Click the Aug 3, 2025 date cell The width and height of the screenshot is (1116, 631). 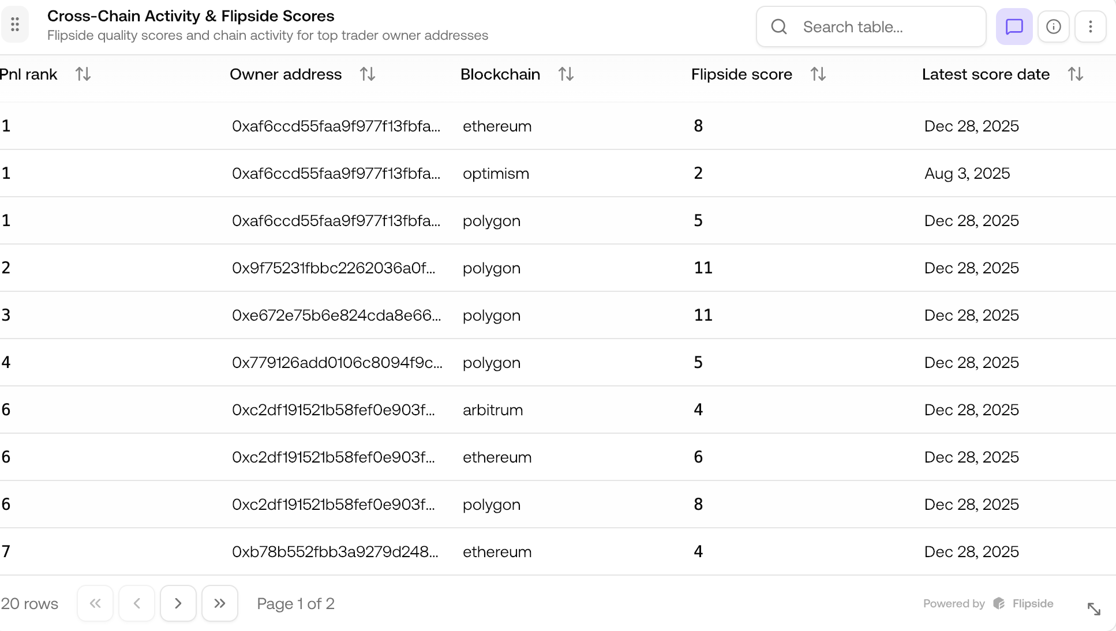pyautogui.click(x=967, y=174)
